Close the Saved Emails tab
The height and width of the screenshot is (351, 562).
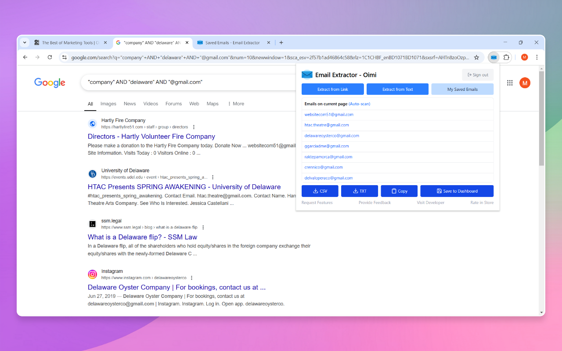tap(269, 43)
